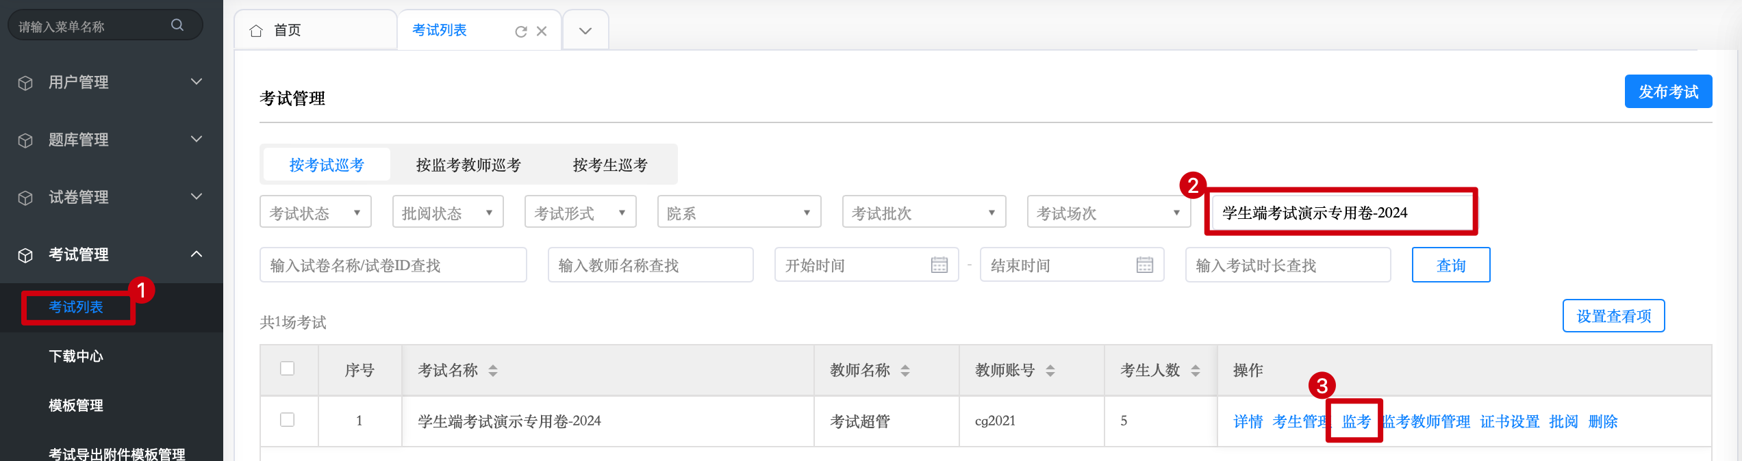Viewport: 1742px width, 461px height.
Task: Sort table by 考试名称 column
Action: [493, 371]
